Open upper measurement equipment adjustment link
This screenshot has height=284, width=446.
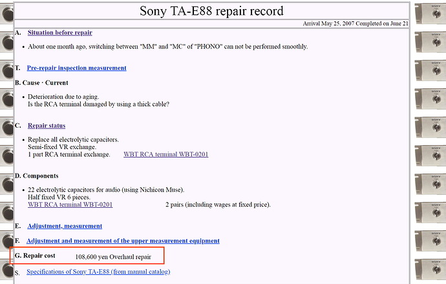click(x=123, y=241)
